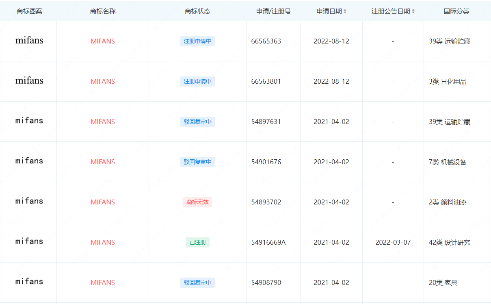Click the 驳回复审中 tag in row 54897631

(x=197, y=122)
